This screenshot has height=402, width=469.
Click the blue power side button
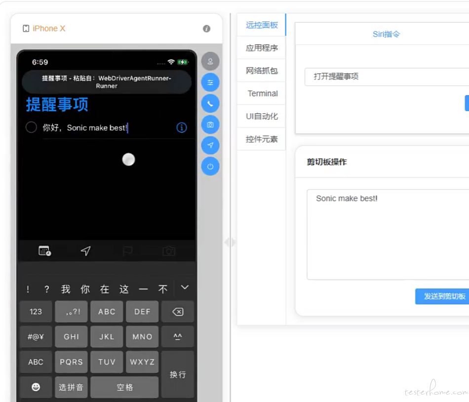(x=210, y=167)
